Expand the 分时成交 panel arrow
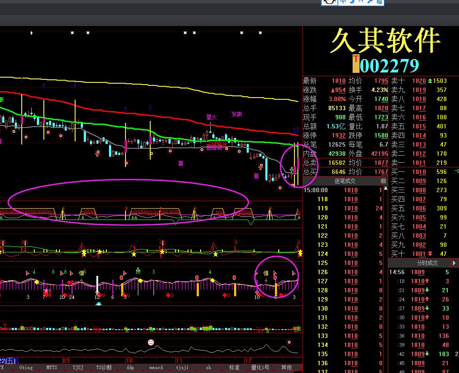Viewport: 459px width, 373px height. click(454, 263)
